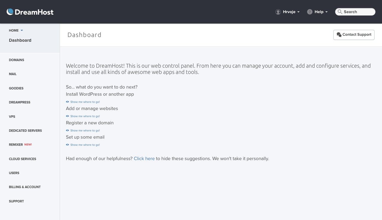Screen dimensions: 382x220
Task: Click 'Show me where to go!' under Register domain
Action: tap(85, 131)
